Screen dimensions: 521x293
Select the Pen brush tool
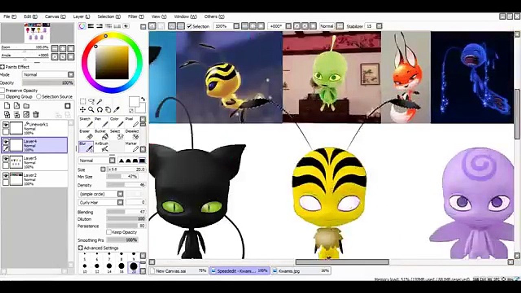pos(101,122)
